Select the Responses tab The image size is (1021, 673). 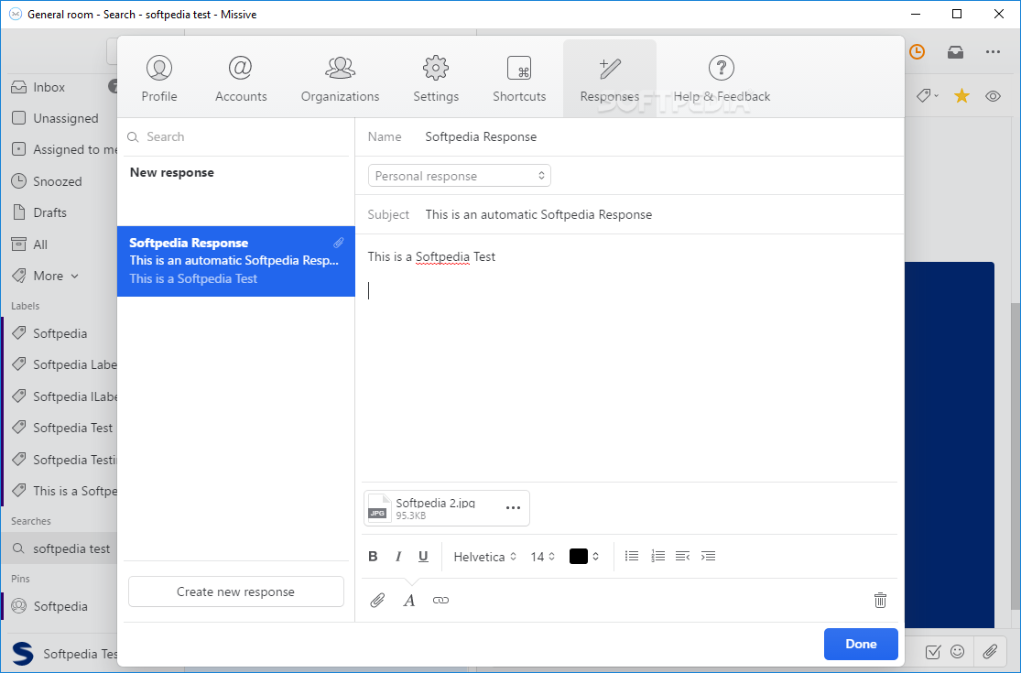click(610, 79)
